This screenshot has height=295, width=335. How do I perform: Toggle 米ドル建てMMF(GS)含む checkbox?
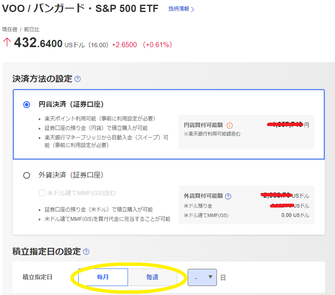point(42,193)
